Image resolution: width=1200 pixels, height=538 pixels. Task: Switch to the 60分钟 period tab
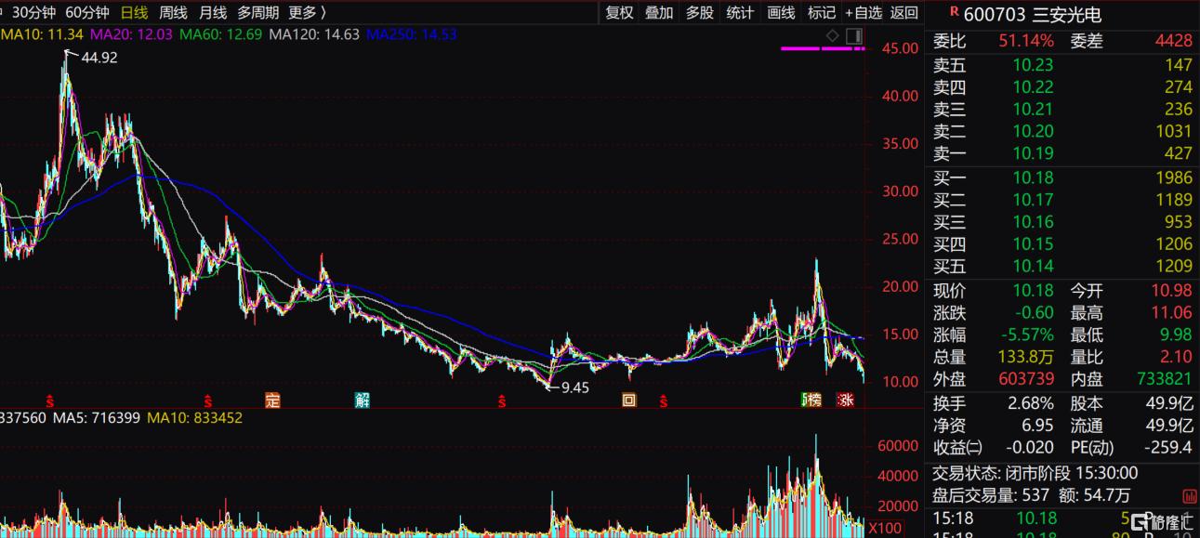click(87, 12)
